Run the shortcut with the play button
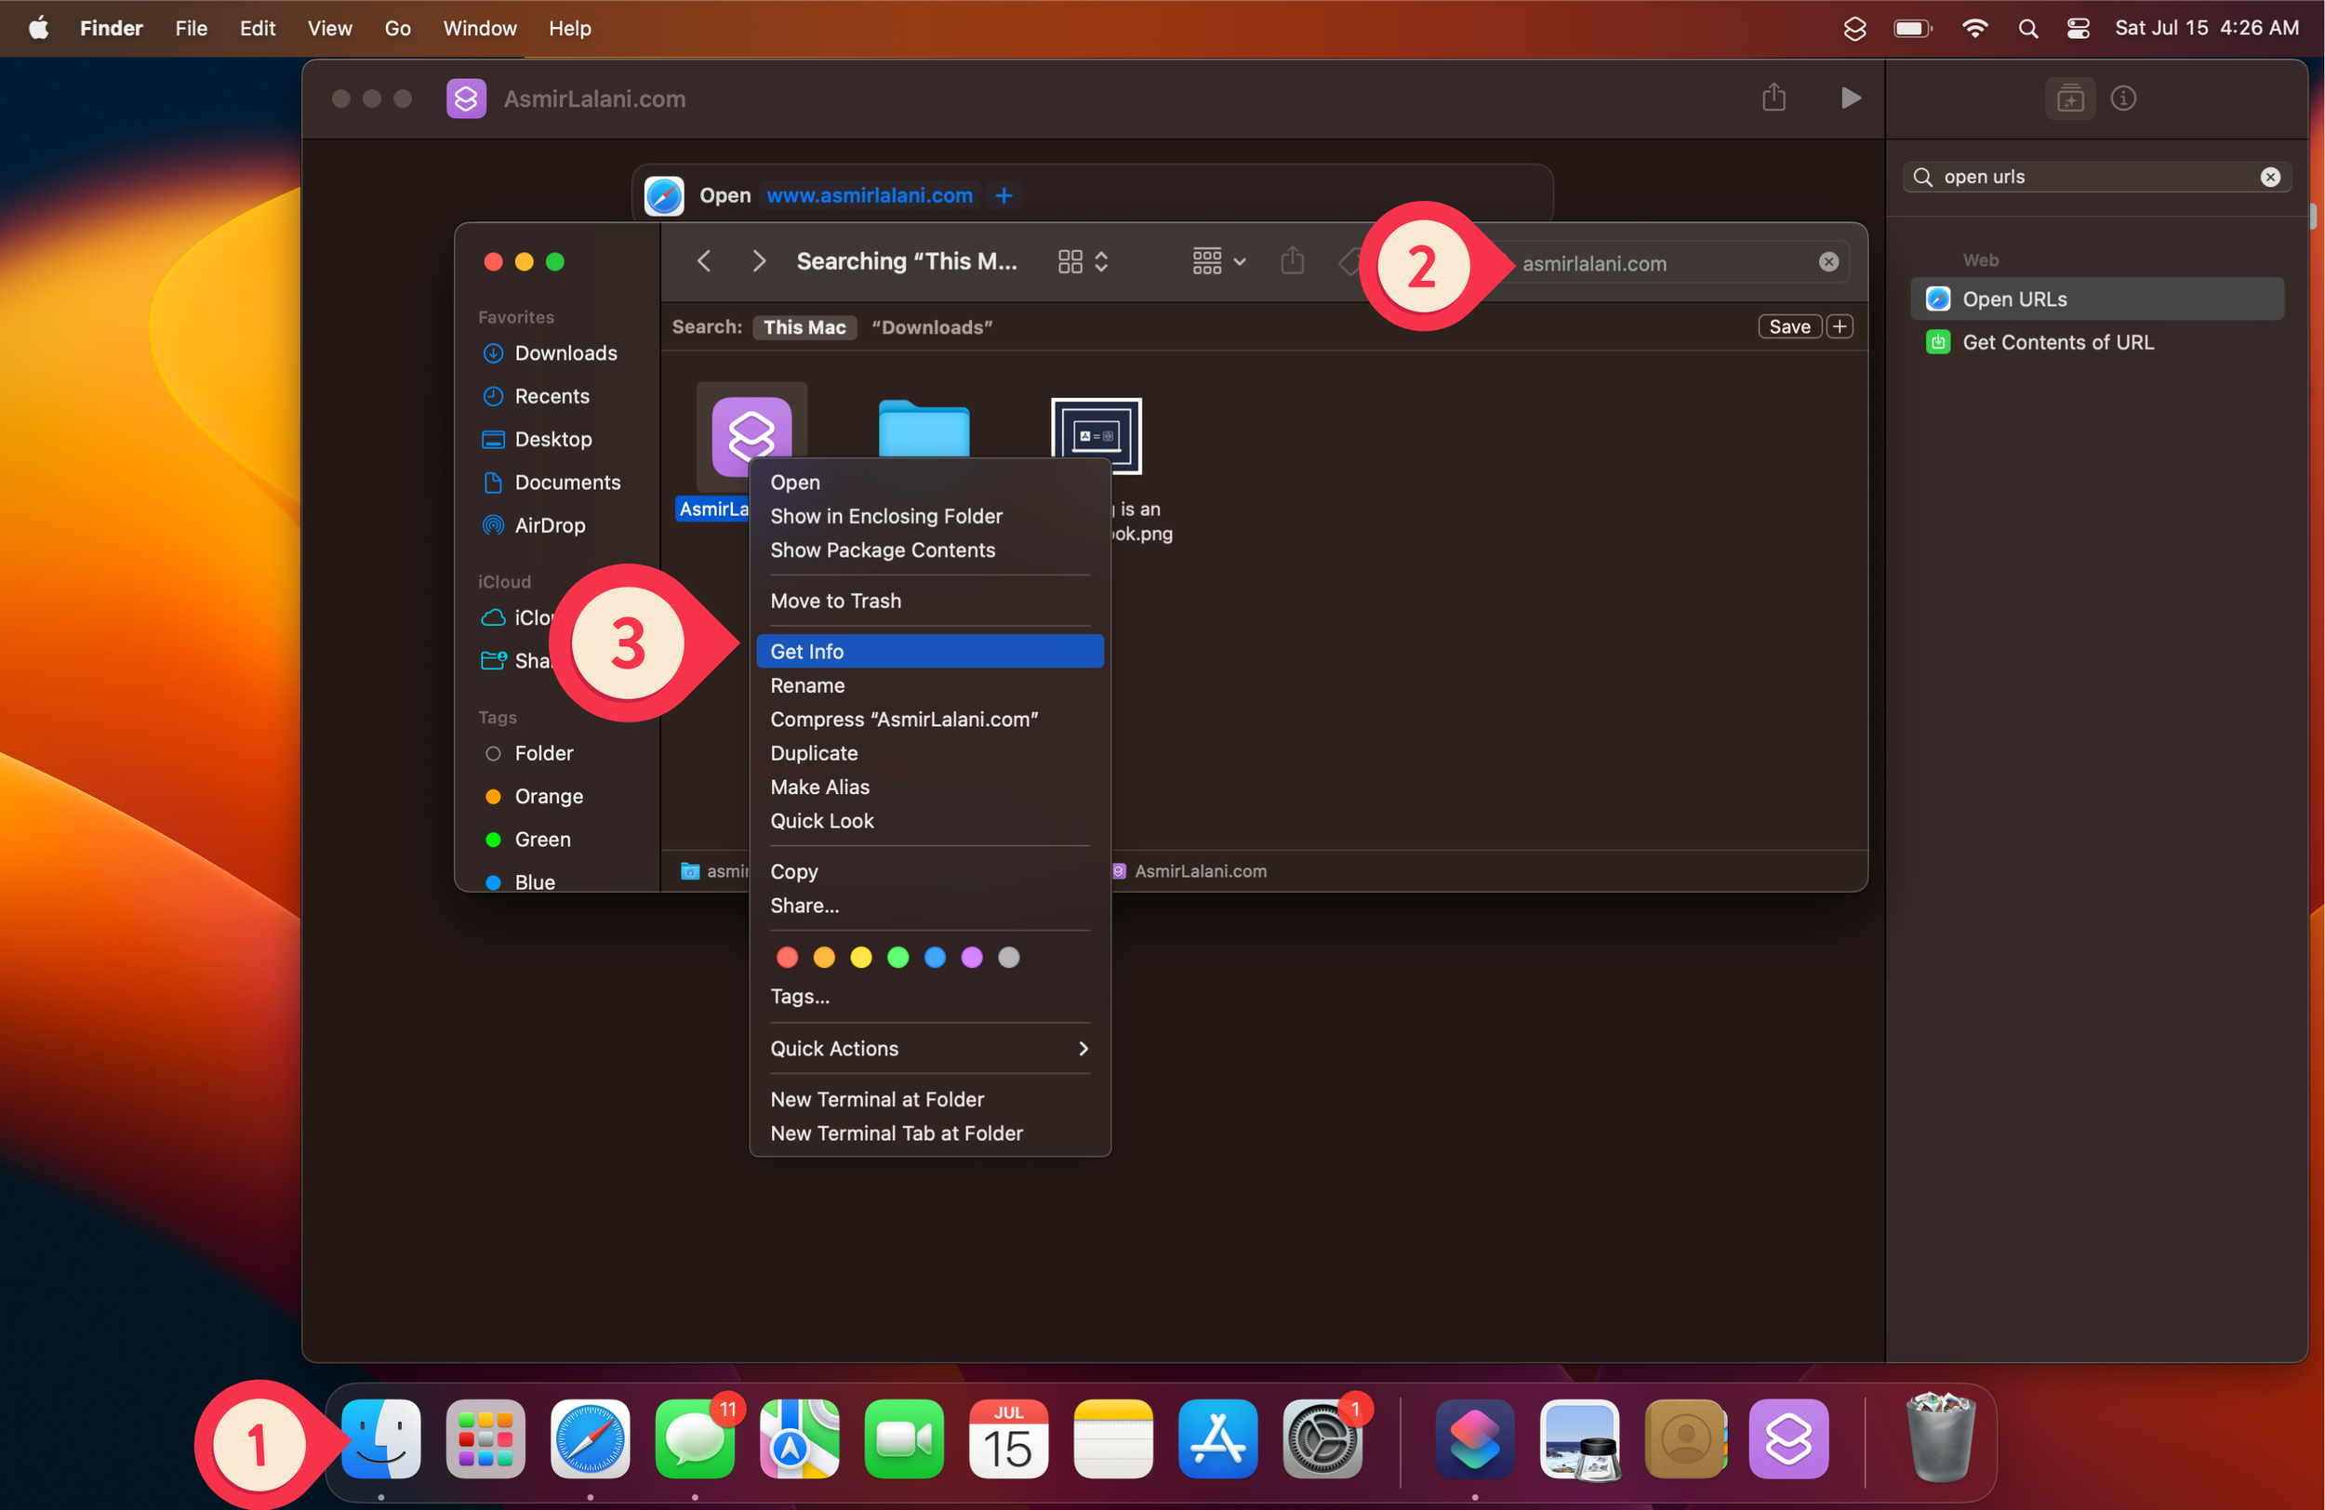Viewport: 2325px width, 1510px height. [1849, 98]
